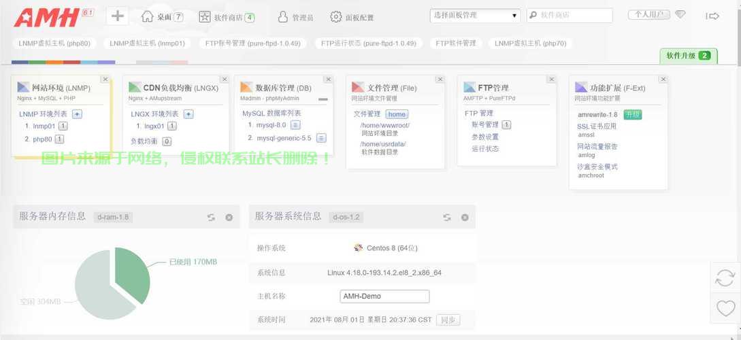This screenshot has width=741, height=340.
Task: Open the /home/wwwroot/ directory link
Action: tap(384, 126)
